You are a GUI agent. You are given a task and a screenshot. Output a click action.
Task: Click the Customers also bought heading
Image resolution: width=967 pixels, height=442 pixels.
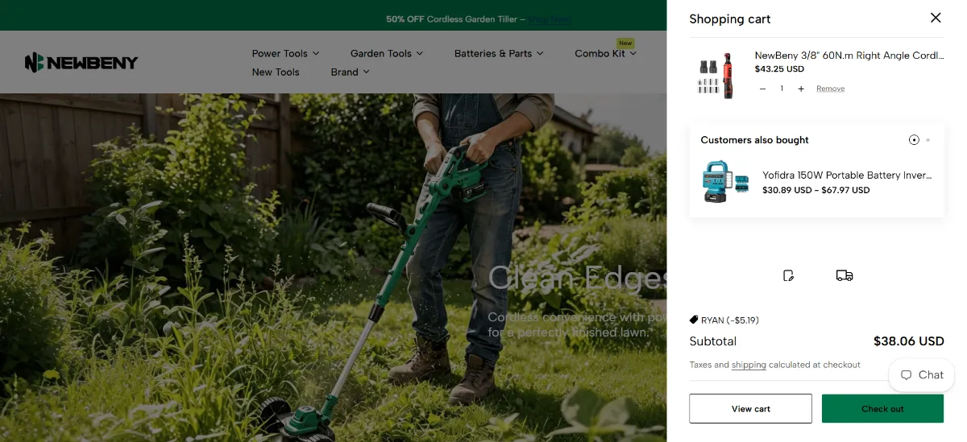[x=754, y=140]
